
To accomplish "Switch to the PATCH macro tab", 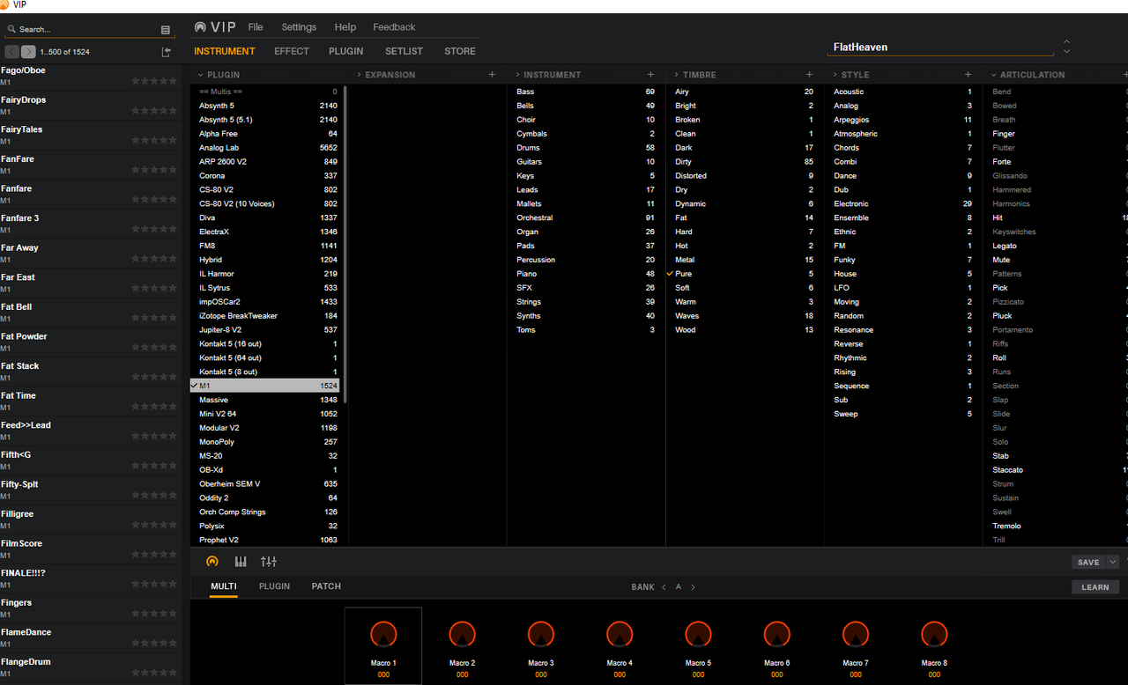I will point(326,586).
